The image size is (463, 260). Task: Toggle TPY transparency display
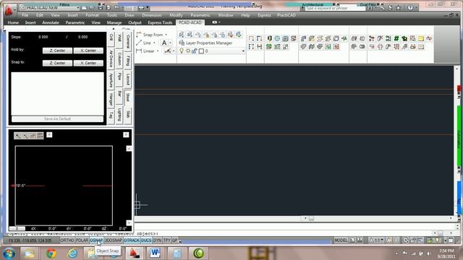point(167,240)
